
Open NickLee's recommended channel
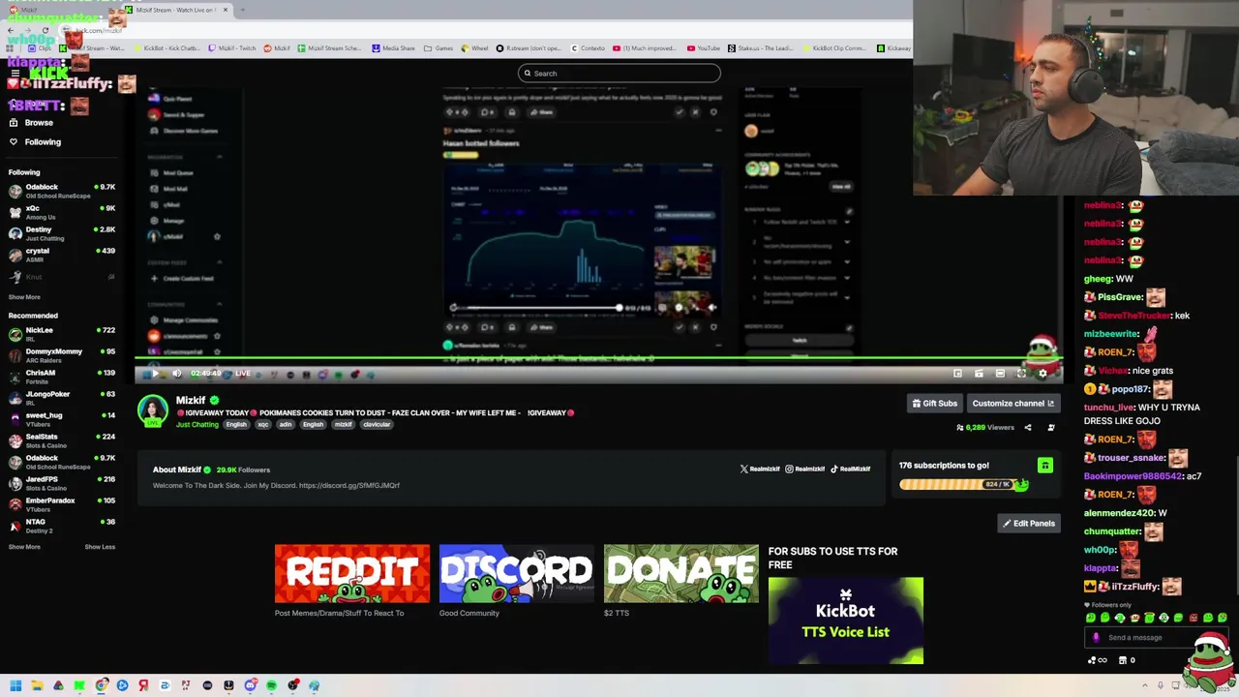coord(61,334)
